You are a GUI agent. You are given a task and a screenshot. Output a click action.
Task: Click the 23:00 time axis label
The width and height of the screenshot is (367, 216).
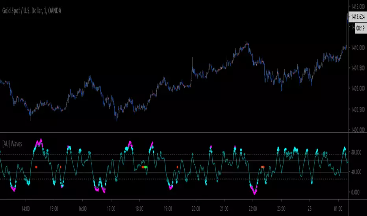tap(281, 209)
